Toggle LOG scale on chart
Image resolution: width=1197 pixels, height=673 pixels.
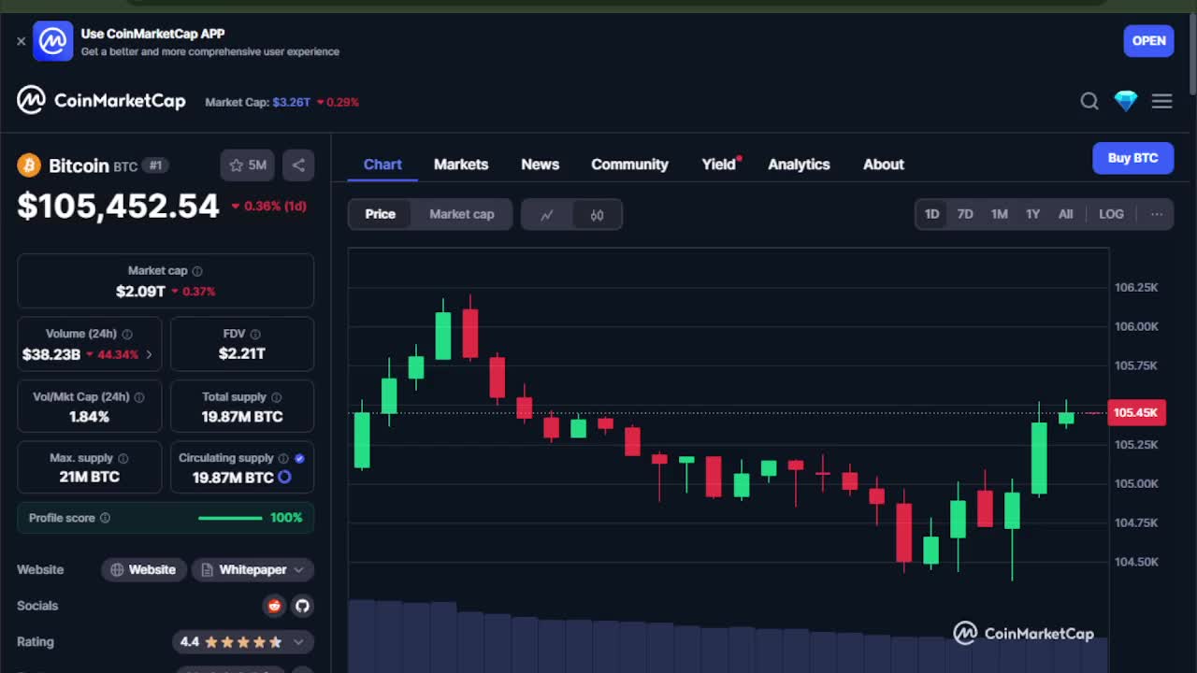(1111, 214)
